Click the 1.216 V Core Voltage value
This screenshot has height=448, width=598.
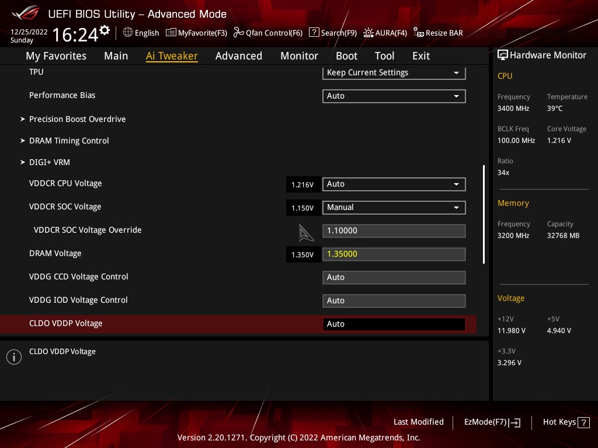click(559, 140)
